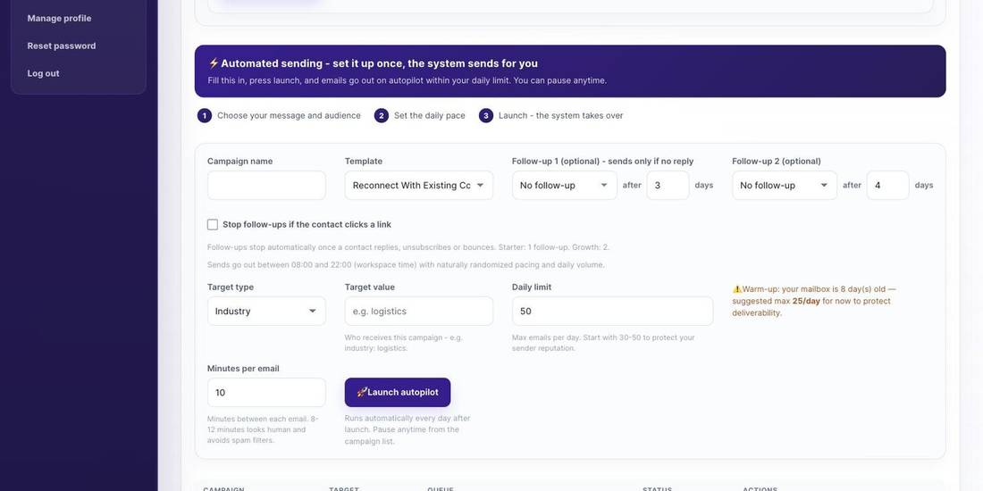Click Follow-up 1 days delay field
The height and width of the screenshot is (491, 983).
pyautogui.click(x=668, y=186)
